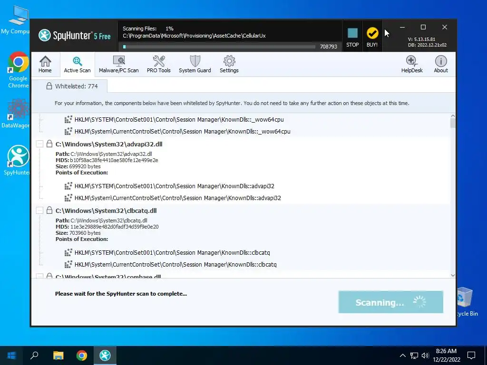Click the Size: 699920 bytes text
This screenshot has height=365, width=487.
click(78, 166)
